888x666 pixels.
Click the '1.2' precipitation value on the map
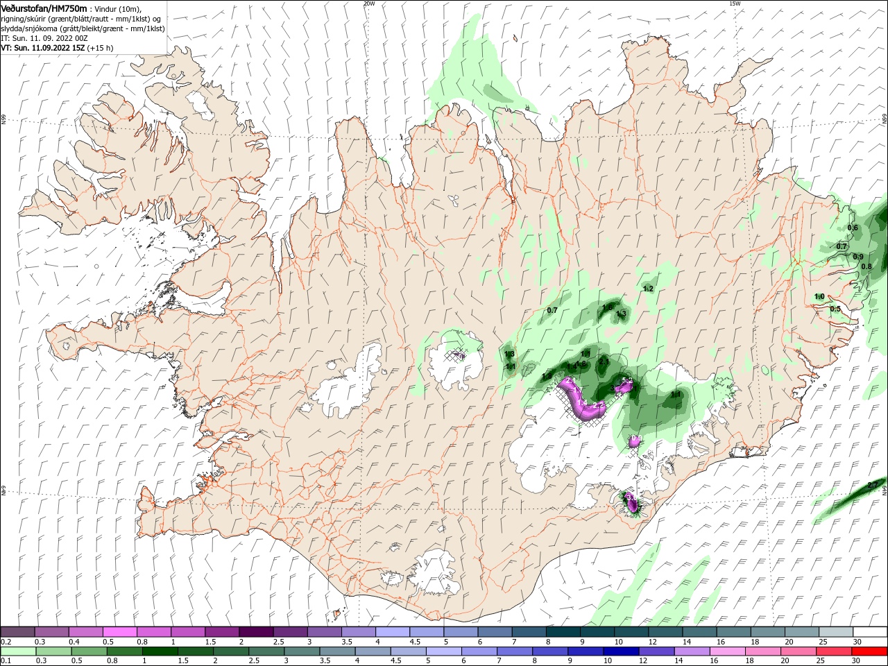point(649,289)
